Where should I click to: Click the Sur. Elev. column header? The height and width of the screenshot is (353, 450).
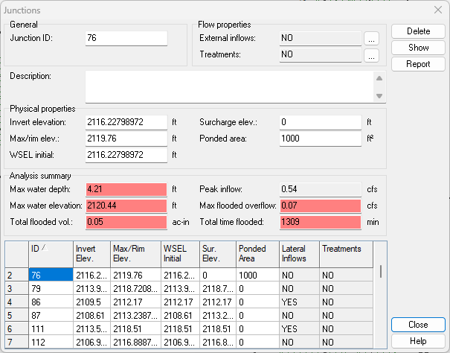218,255
